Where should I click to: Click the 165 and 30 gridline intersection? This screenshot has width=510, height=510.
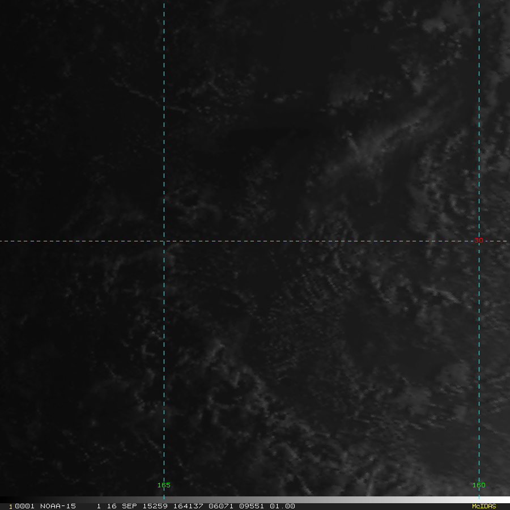[x=164, y=241]
